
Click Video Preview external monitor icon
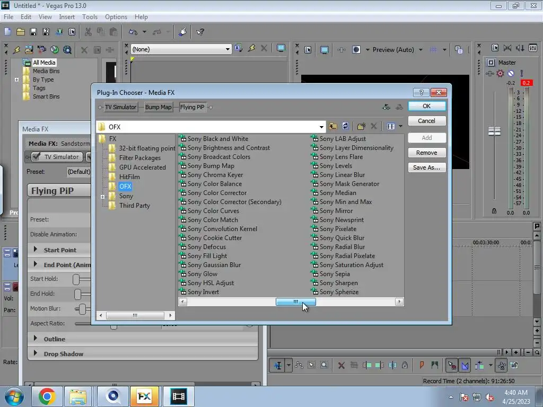pyautogui.click(x=325, y=50)
